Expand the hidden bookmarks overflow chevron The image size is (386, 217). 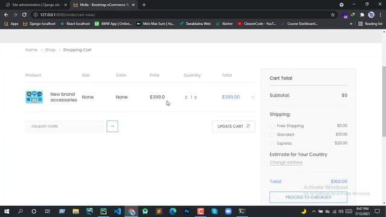click(351, 24)
